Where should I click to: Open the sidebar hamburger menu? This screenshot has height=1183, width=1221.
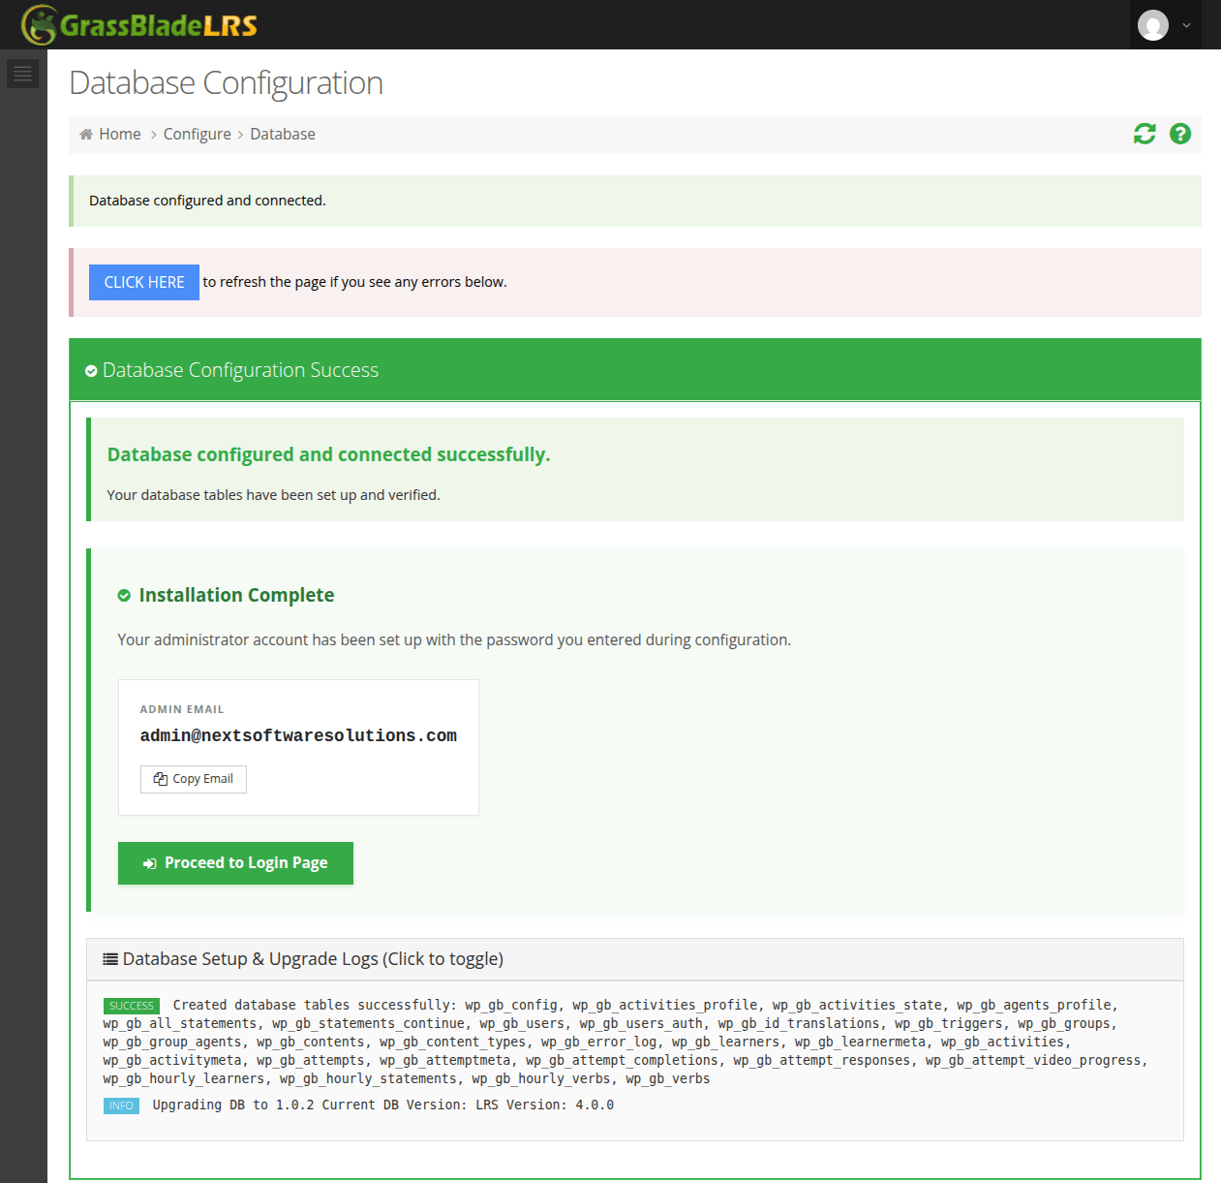pos(23,74)
